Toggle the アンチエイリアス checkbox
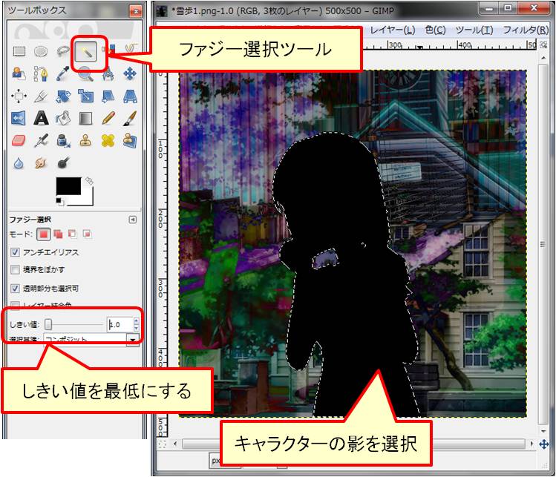 15,252
